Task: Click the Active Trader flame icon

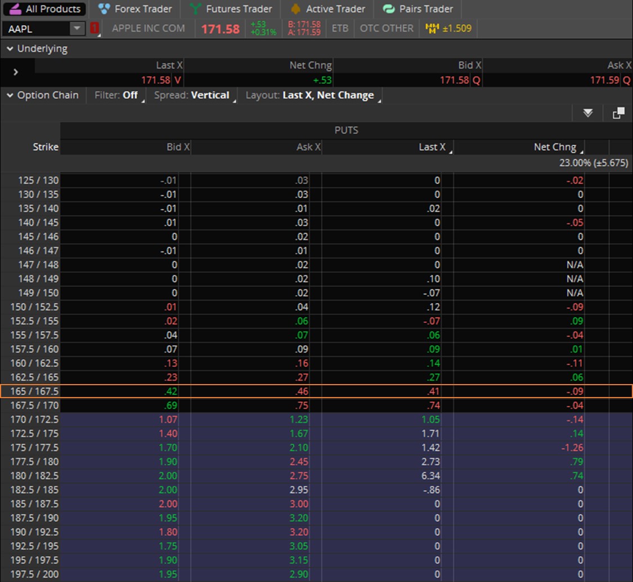Action: click(295, 9)
